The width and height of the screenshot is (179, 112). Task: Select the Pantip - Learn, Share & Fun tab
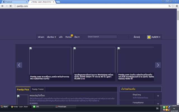click(x=42, y=2)
